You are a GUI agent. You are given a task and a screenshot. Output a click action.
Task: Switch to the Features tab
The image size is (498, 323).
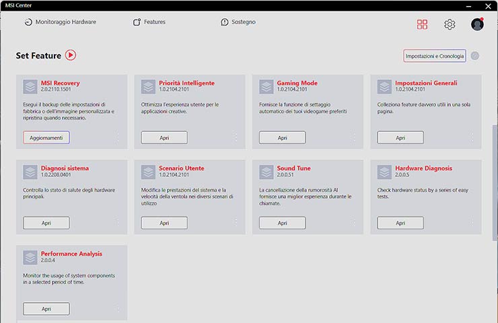(x=149, y=22)
